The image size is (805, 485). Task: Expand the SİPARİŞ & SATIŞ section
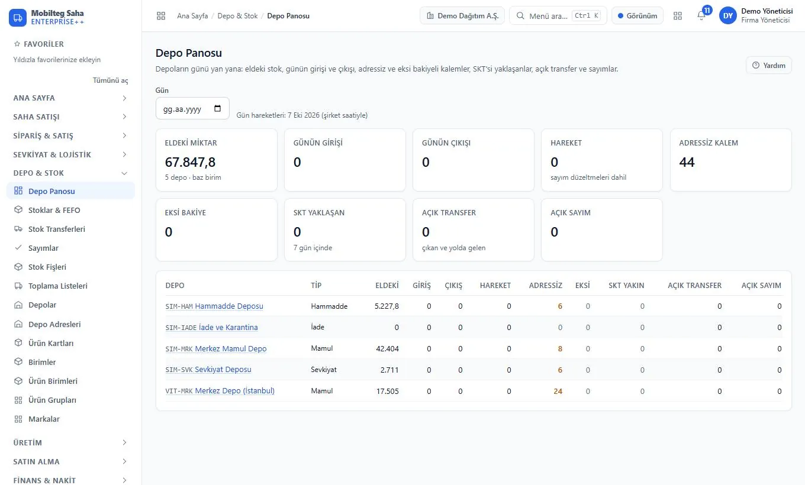click(70, 135)
